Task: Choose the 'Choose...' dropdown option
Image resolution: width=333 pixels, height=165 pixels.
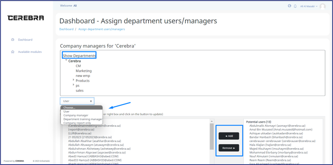Action: pyautogui.click(x=81, y=108)
